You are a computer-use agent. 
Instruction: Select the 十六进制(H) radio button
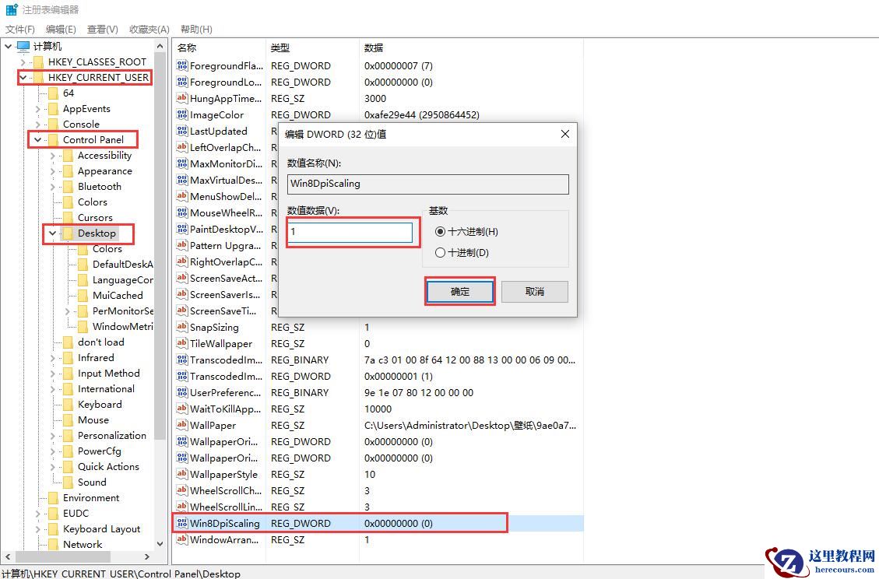click(x=442, y=233)
